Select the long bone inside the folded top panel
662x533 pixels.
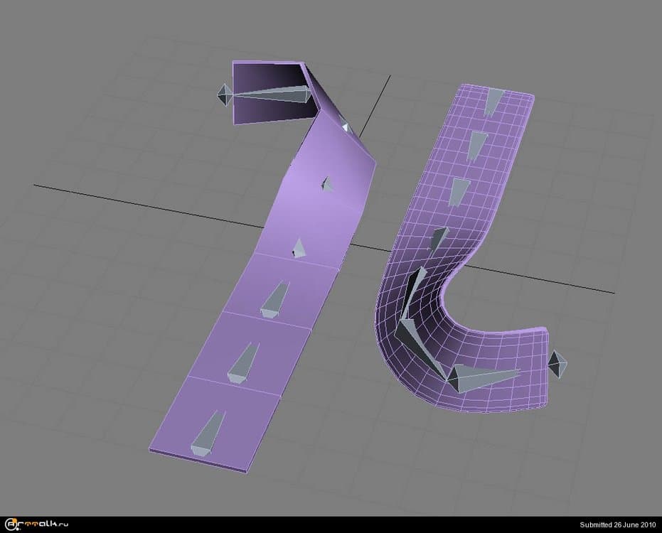click(274, 95)
